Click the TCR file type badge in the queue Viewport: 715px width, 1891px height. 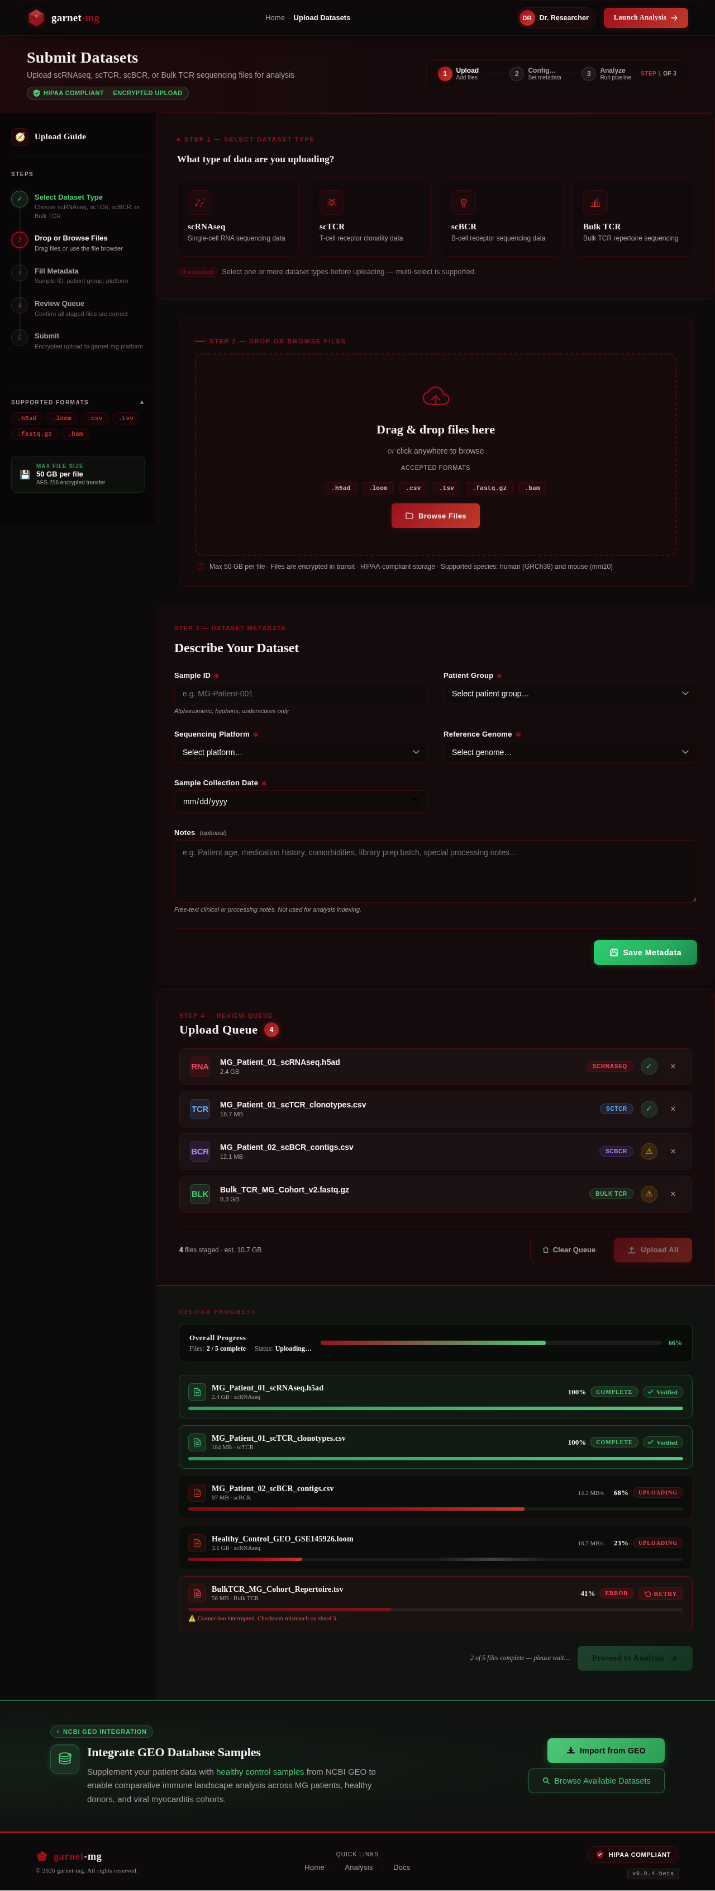tap(200, 1109)
